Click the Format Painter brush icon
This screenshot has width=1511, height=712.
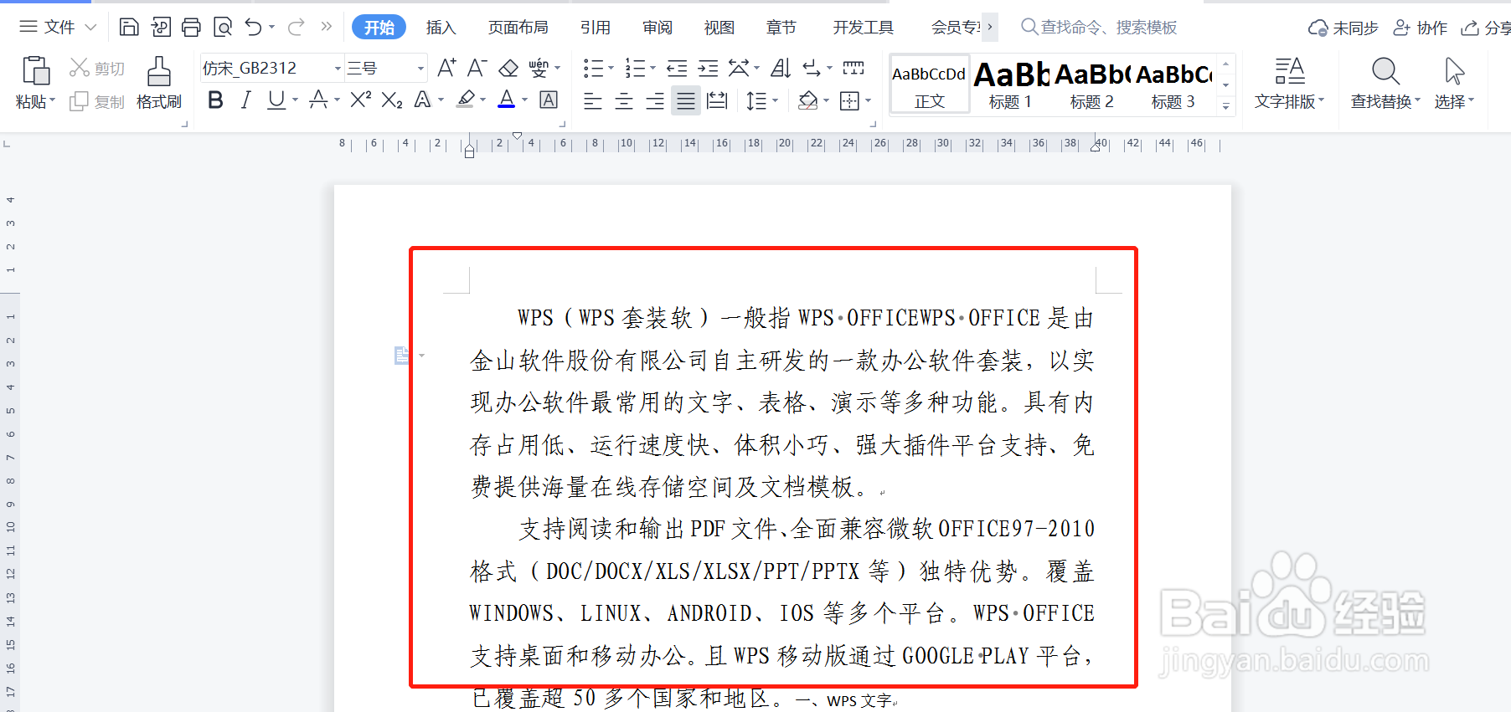158,71
